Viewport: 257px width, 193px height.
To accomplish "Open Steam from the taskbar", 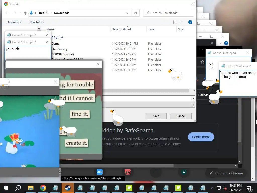I will pyautogui.click(x=68, y=188).
